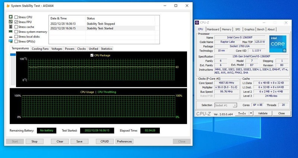
Task: Open the Bench tab in CPU-Z
Action: (x=260, y=29)
